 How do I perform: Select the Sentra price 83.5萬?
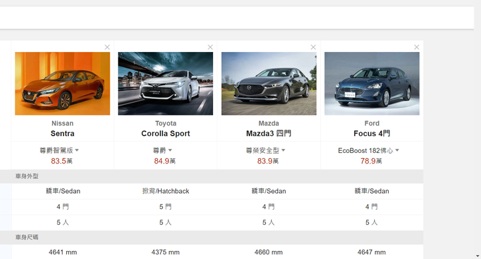[61, 161]
